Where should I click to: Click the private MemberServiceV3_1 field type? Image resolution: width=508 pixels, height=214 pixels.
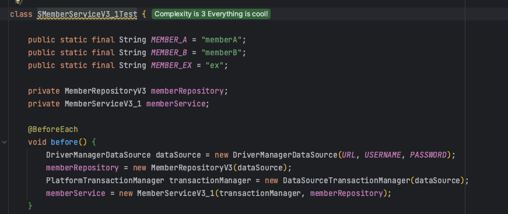(103, 104)
